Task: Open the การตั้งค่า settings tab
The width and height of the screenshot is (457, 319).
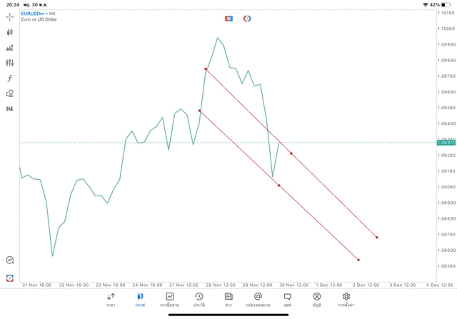Action: click(346, 300)
